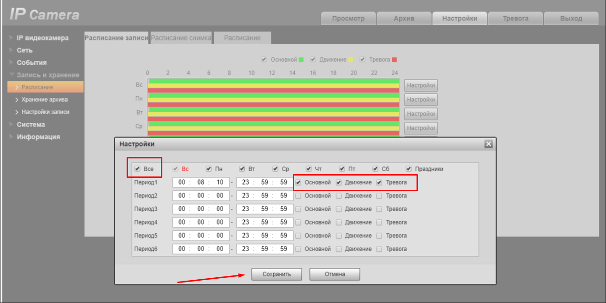The image size is (606, 303).
Task: Open Настройки записи sidebar item
Action: coord(45,112)
